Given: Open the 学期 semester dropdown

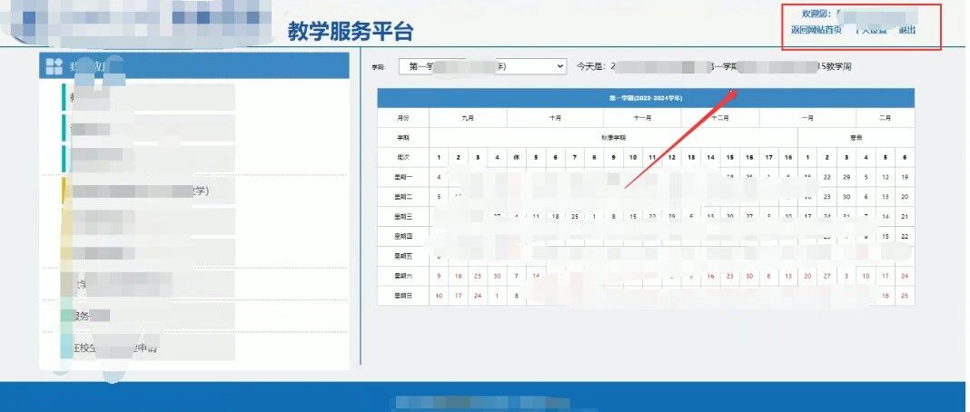Looking at the screenshot, I should tap(482, 66).
